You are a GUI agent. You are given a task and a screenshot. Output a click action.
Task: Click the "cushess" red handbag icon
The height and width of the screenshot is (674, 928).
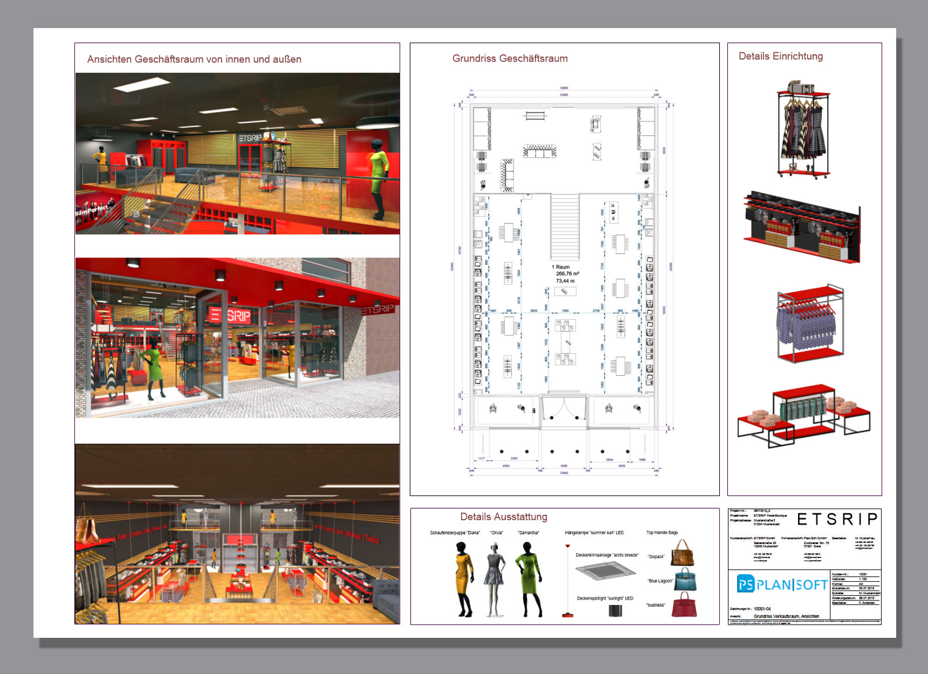point(684,607)
